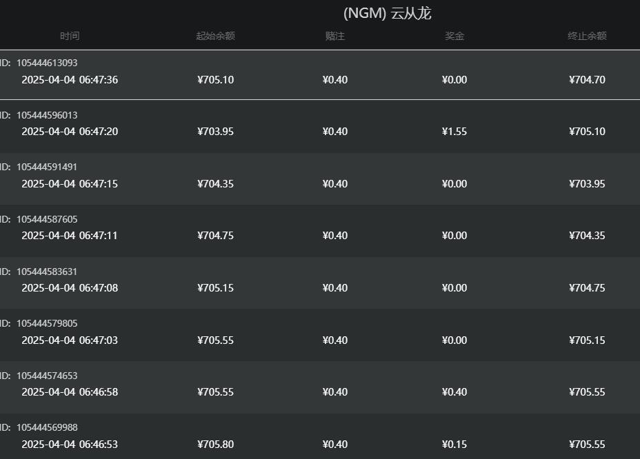Screen dimensions: 640x459
Task: Select record ID 105444591491
Action: (47, 167)
